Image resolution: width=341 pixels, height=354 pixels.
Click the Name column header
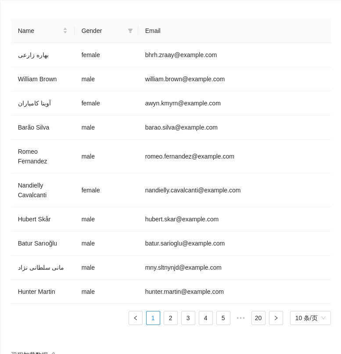[x=26, y=31]
